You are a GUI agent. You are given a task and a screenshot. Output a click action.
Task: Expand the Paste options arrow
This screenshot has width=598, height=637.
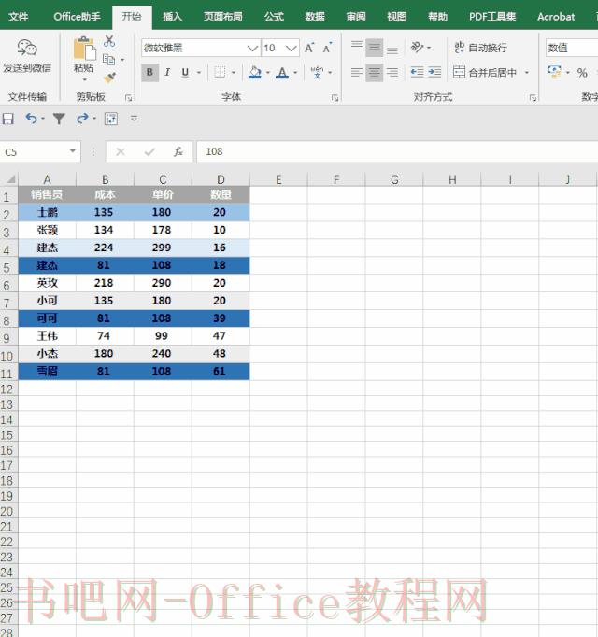click(84, 79)
